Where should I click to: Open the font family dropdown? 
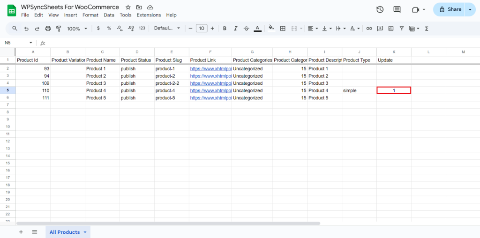(x=167, y=28)
